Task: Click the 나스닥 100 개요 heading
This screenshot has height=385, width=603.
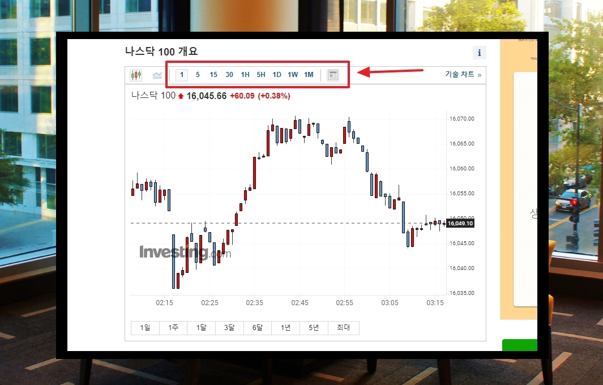Action: coord(161,52)
